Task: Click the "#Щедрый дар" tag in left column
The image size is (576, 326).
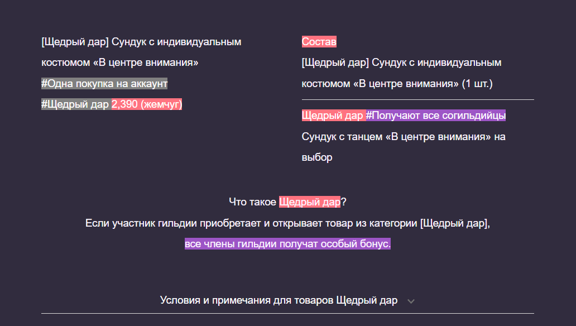Action: point(75,104)
